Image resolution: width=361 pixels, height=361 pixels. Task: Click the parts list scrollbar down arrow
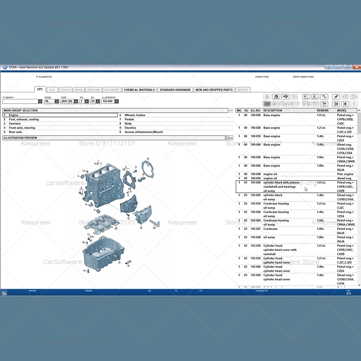[x=359, y=285]
